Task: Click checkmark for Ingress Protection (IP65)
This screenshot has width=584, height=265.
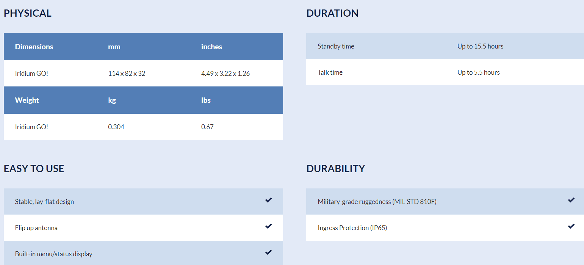Action: coord(571,226)
